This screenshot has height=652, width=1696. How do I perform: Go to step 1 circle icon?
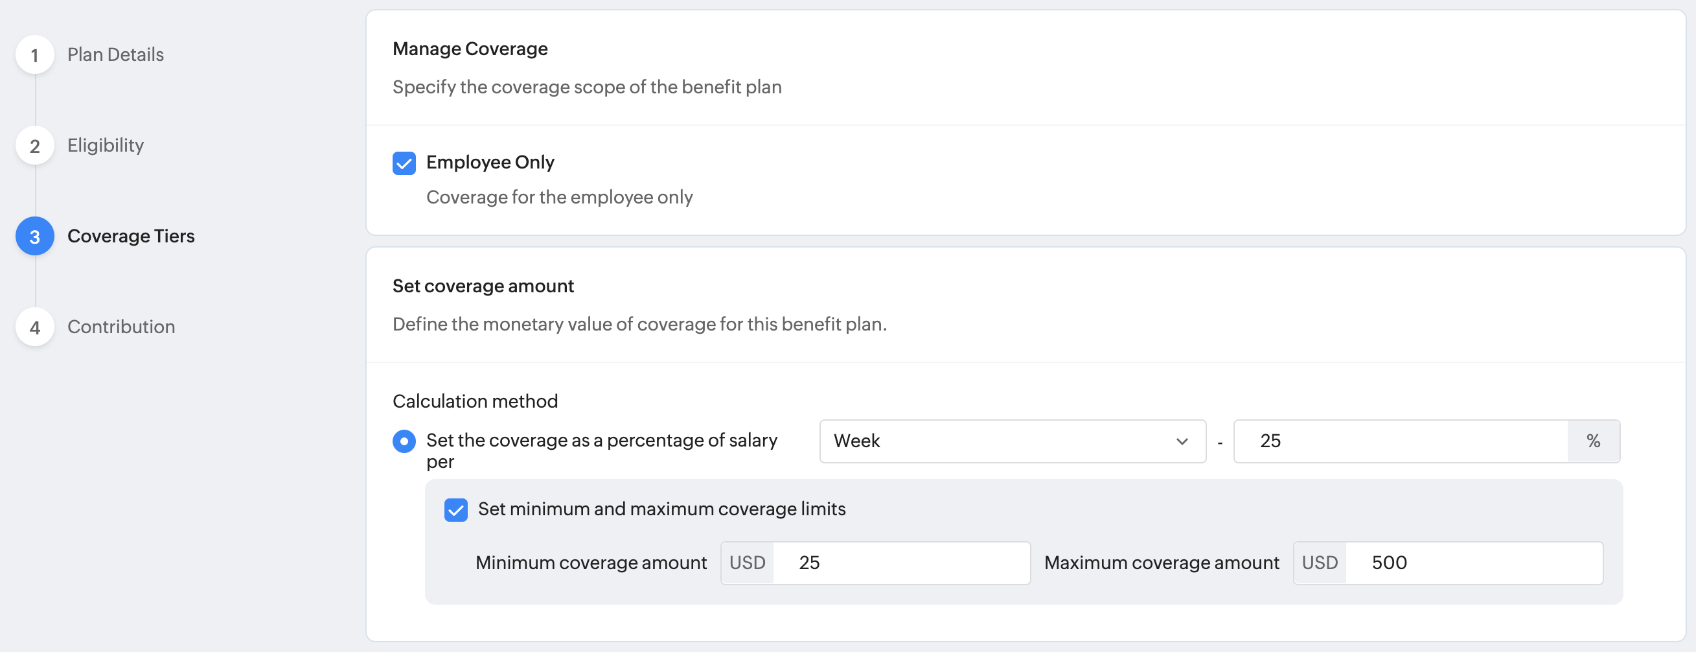pos(35,54)
